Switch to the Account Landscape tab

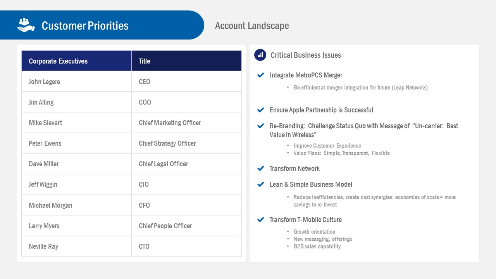tap(252, 26)
